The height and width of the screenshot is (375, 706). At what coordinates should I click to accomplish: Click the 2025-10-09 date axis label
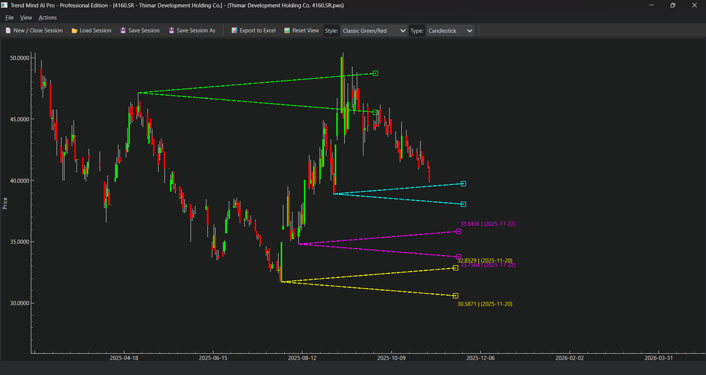click(x=391, y=357)
